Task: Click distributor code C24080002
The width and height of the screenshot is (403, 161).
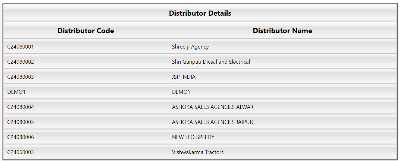Action: pos(20,62)
